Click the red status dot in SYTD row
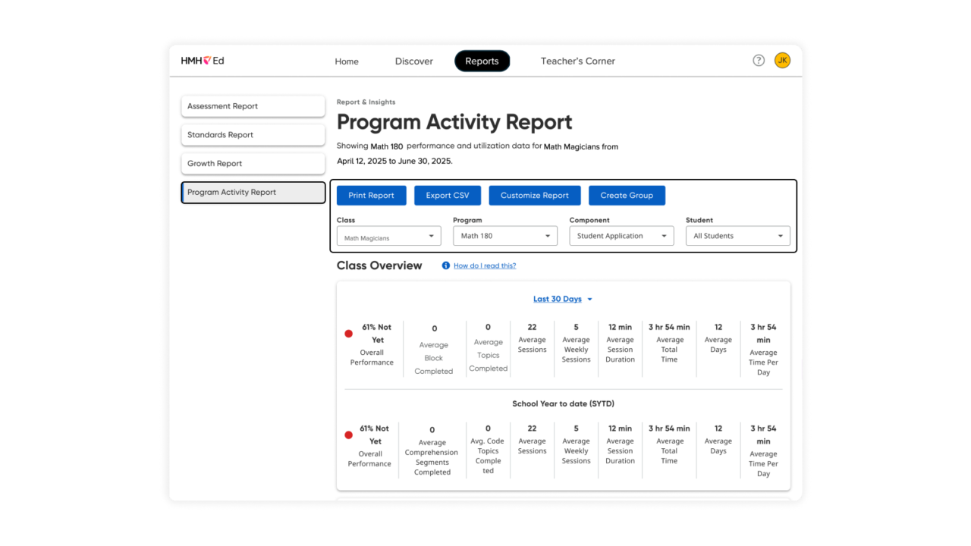 [x=349, y=435]
